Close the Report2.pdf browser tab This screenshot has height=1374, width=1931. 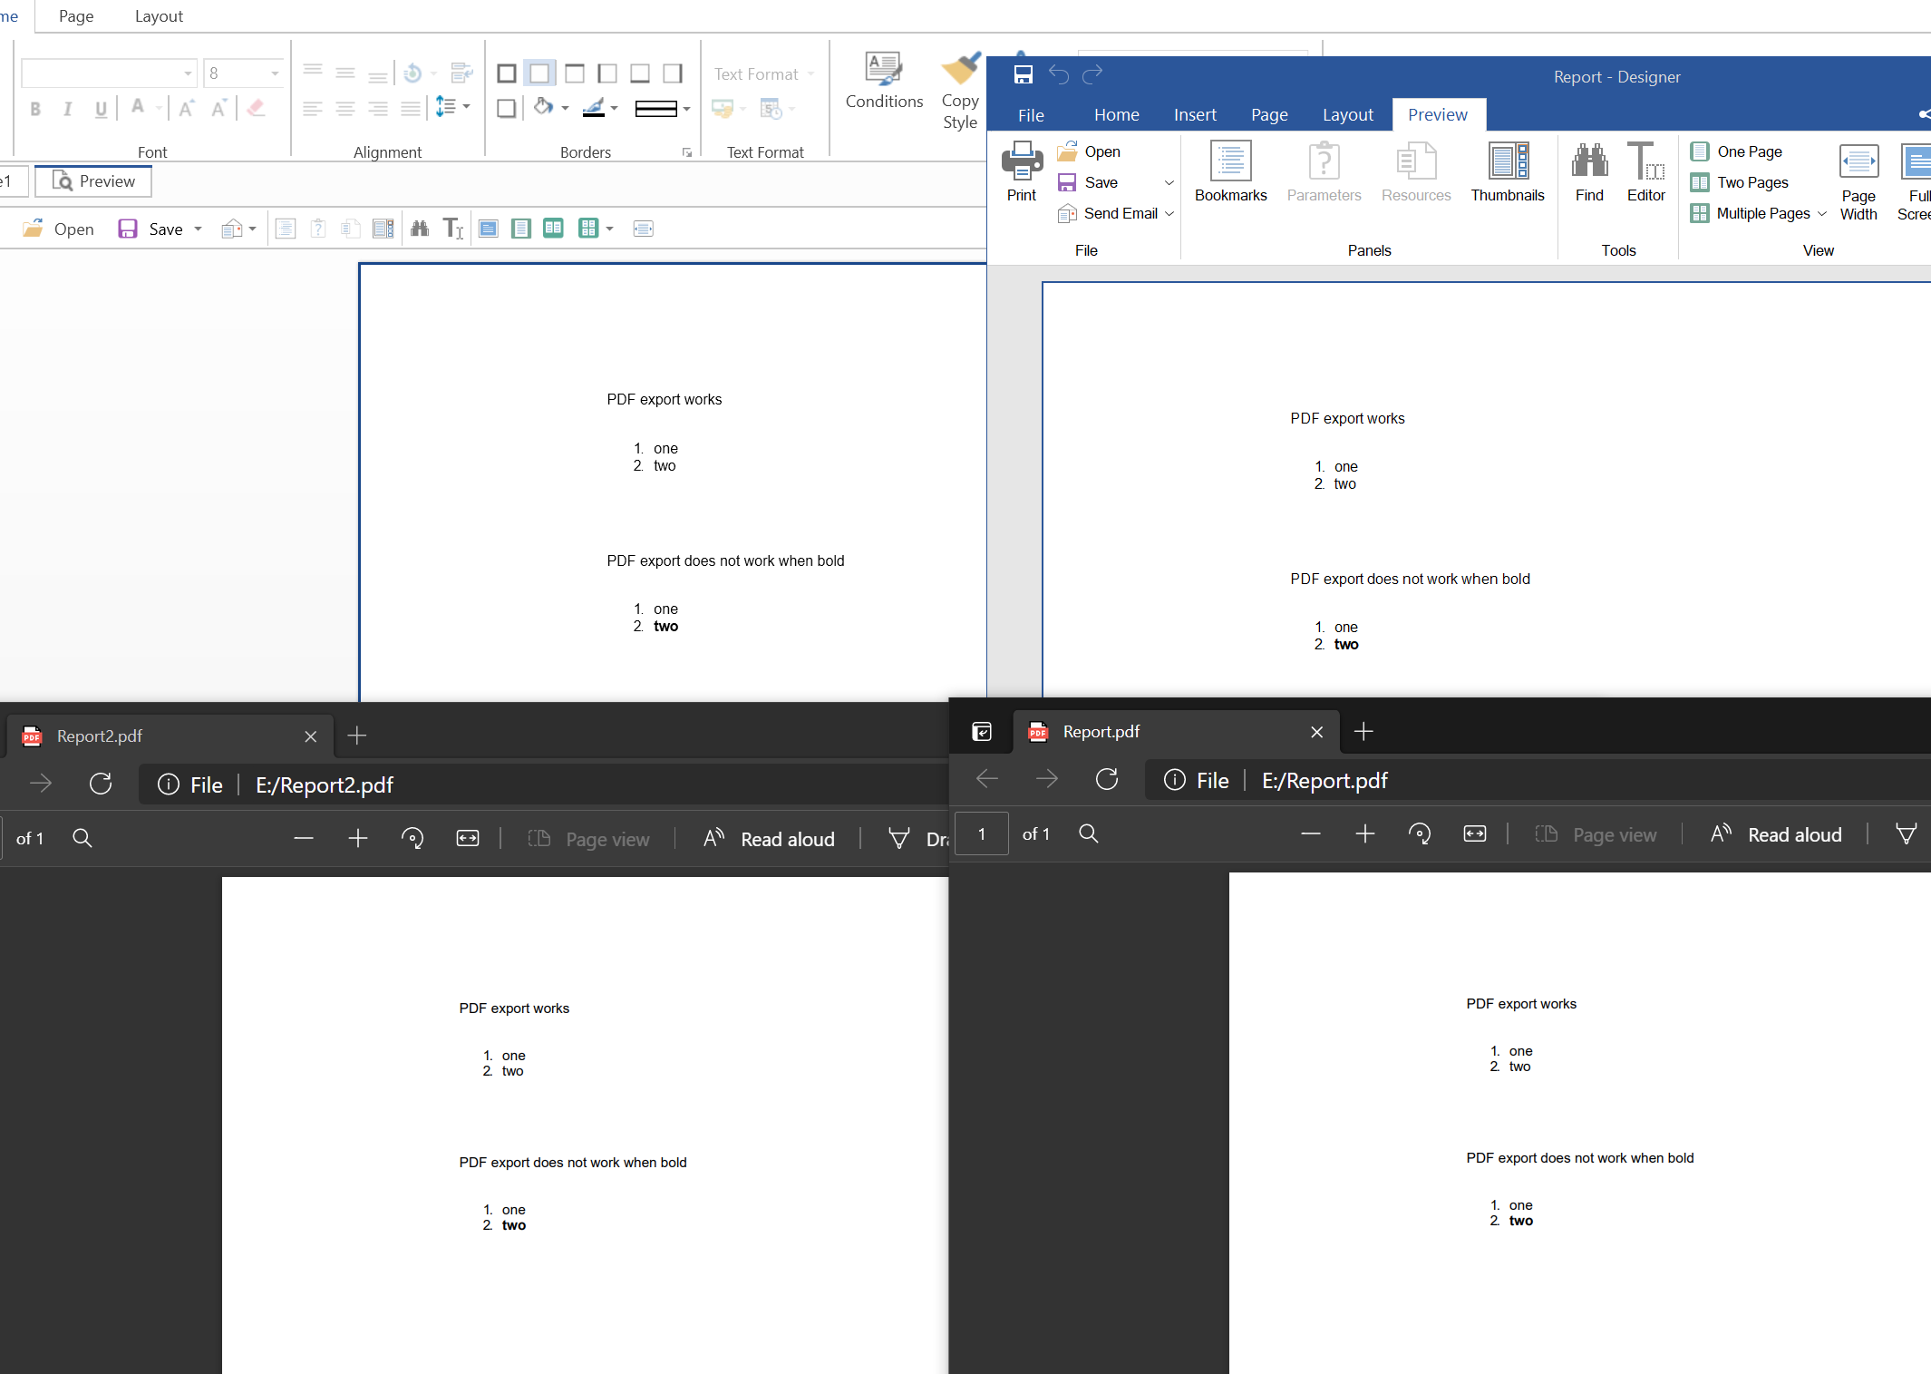point(311,736)
